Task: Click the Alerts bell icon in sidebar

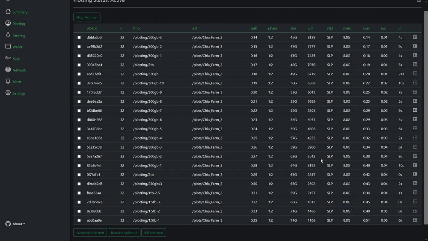Action: click(8, 81)
